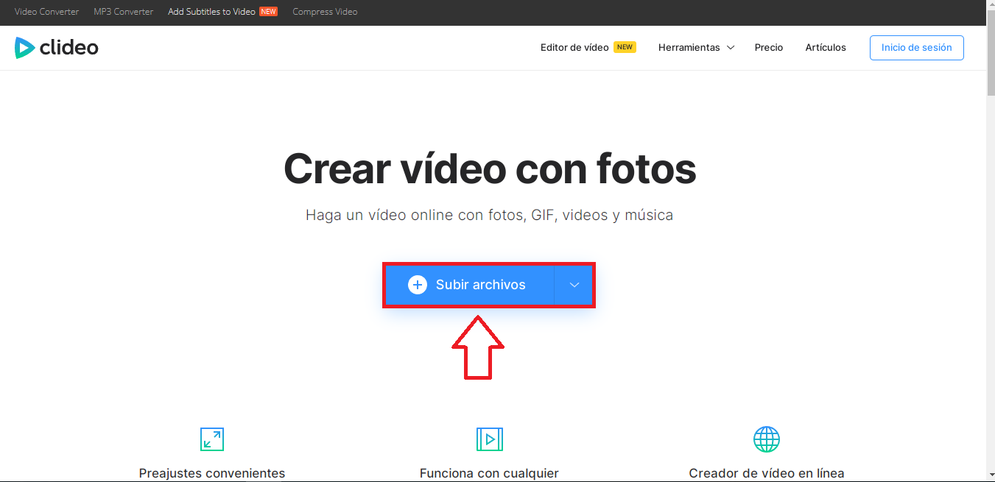
Task: Click the Clideo wordmark in the header
Action: click(70, 47)
